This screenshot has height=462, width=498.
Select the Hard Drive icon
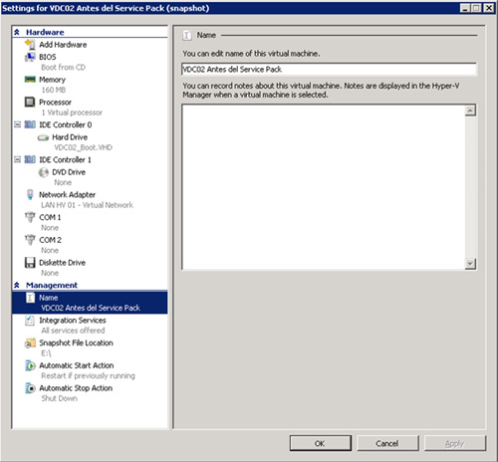(43, 137)
